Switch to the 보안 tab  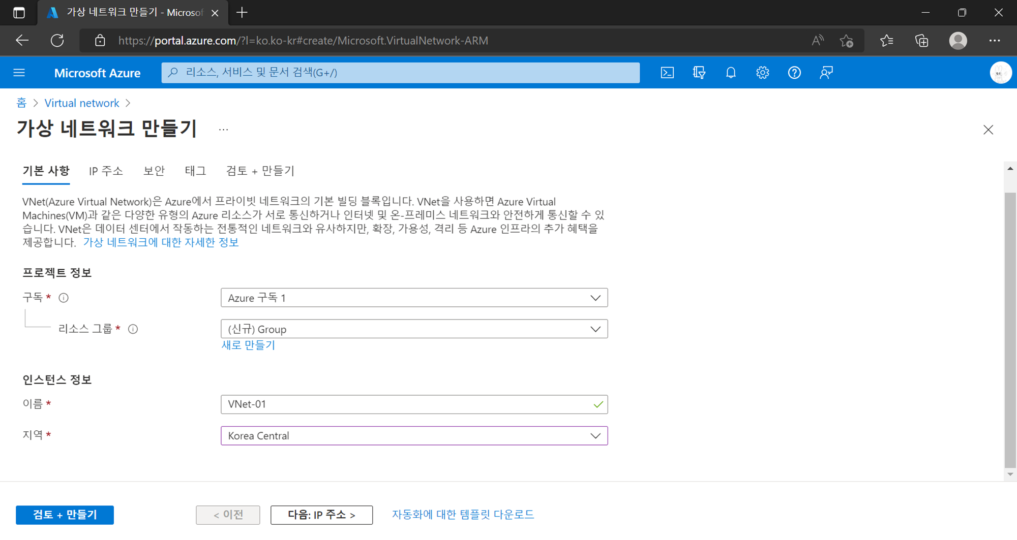154,171
